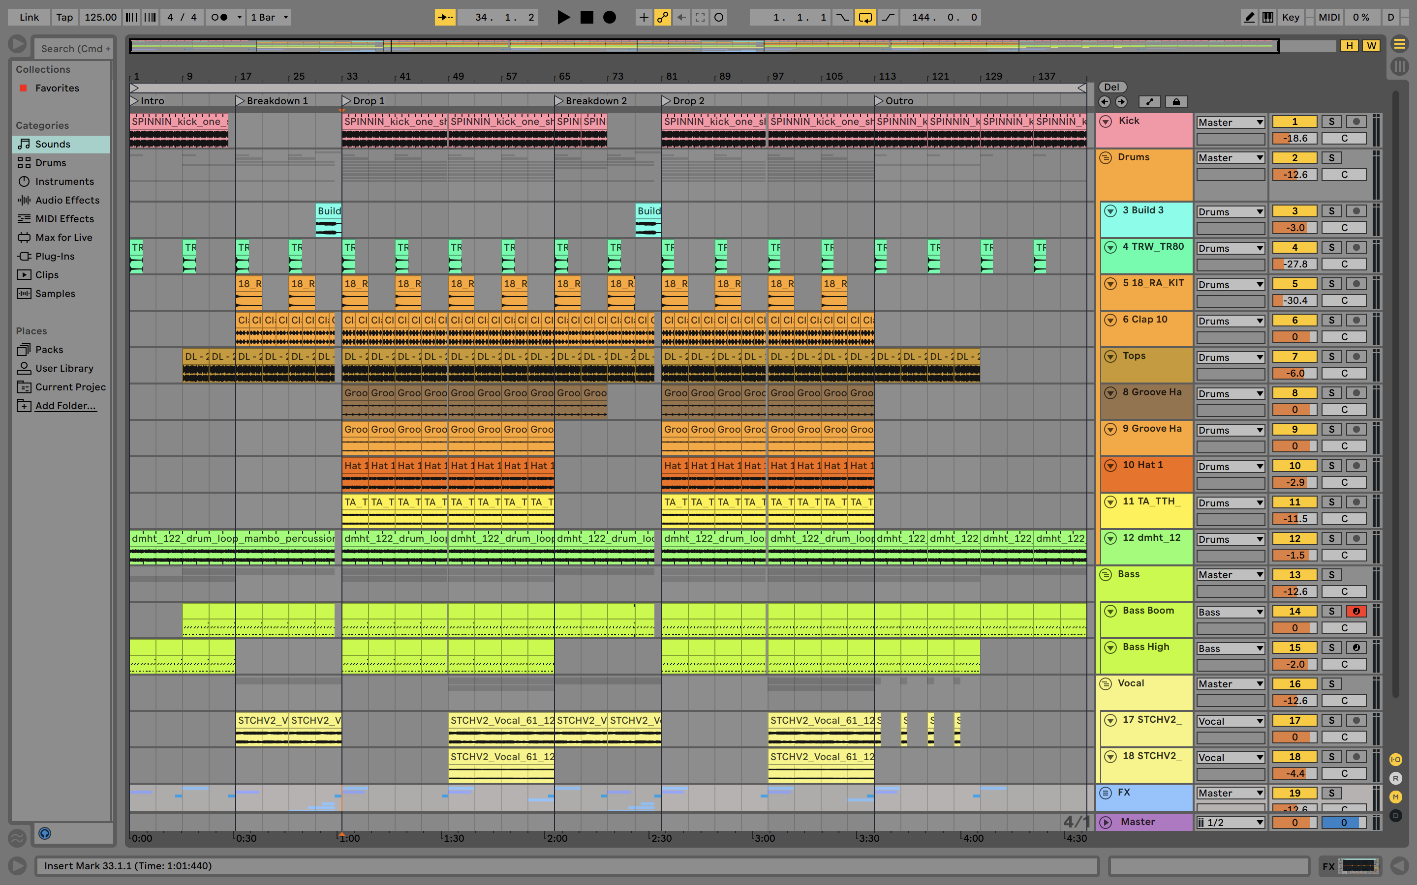
Task: Open Max for Live category
Action: pos(64,237)
